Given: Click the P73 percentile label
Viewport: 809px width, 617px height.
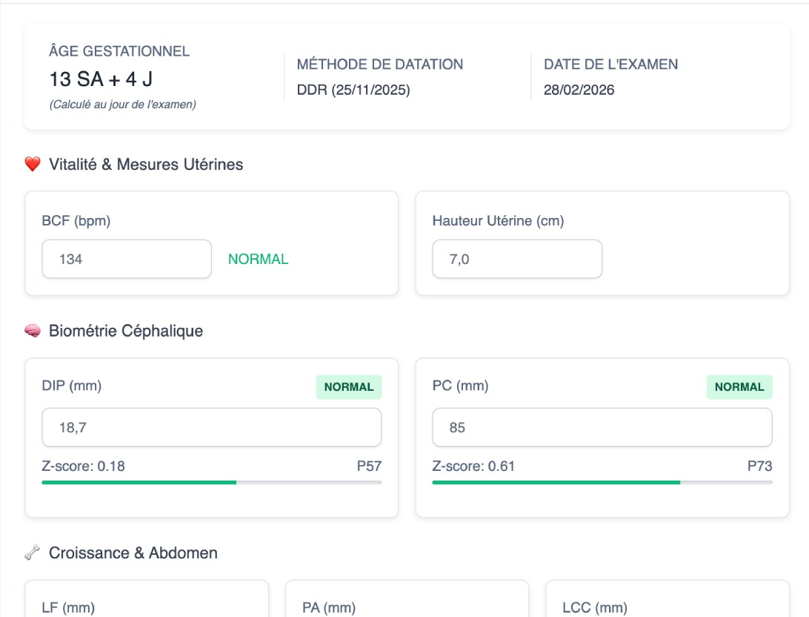Looking at the screenshot, I should pos(759,466).
